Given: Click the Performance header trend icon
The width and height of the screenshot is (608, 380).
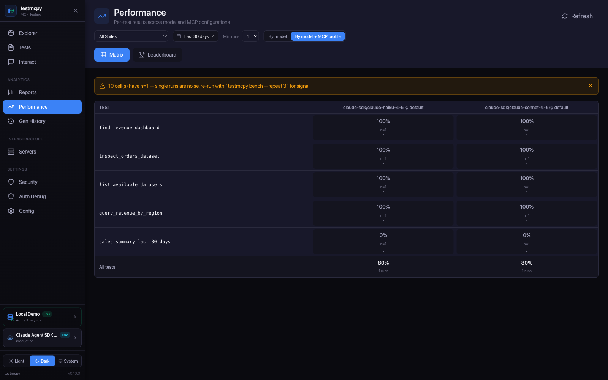Looking at the screenshot, I should pyautogui.click(x=102, y=16).
